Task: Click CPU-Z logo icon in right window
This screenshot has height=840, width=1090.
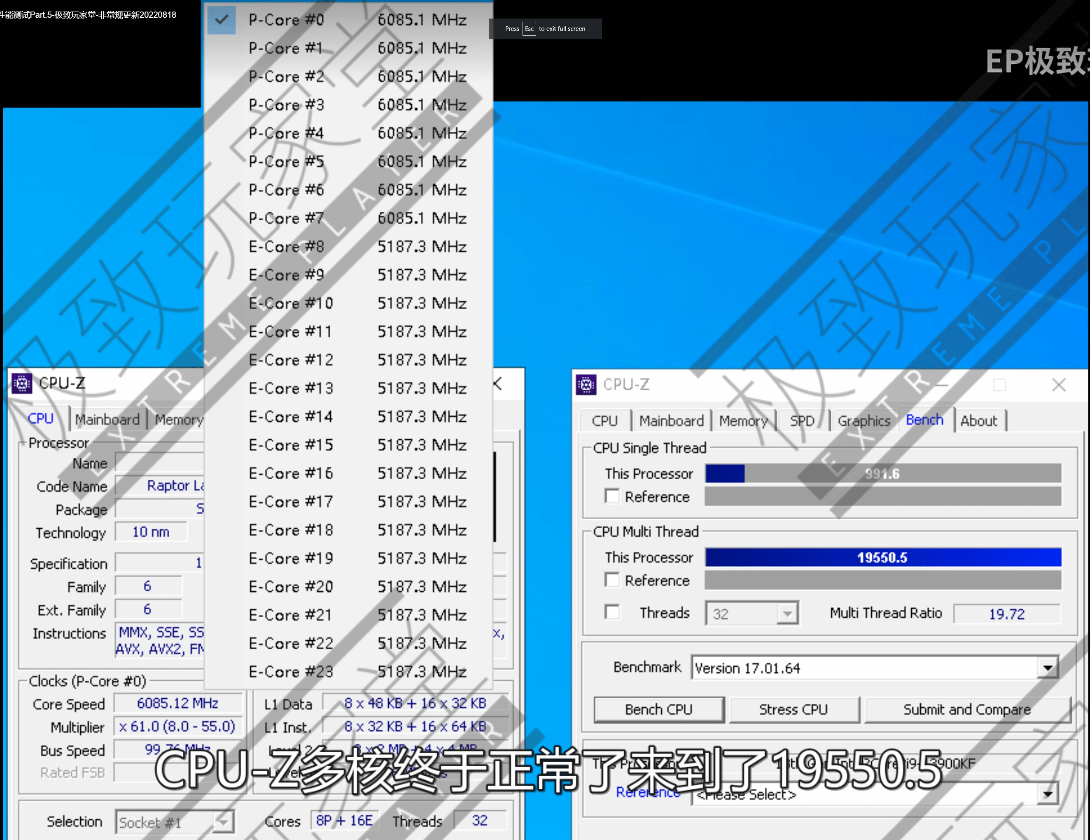Action: pos(586,384)
